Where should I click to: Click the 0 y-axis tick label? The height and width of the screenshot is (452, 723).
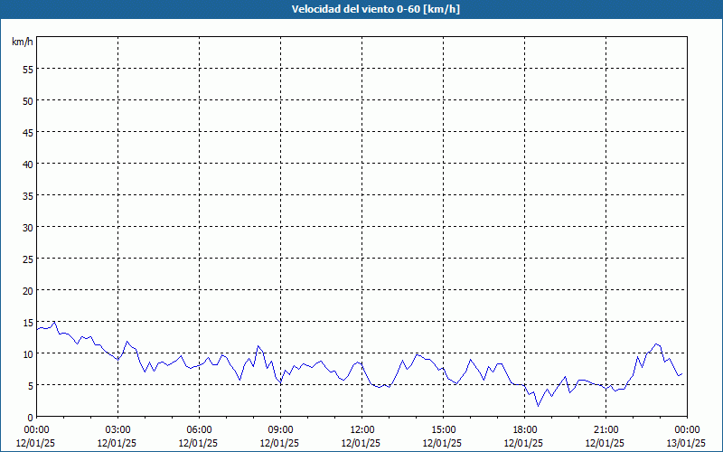[x=30, y=417]
